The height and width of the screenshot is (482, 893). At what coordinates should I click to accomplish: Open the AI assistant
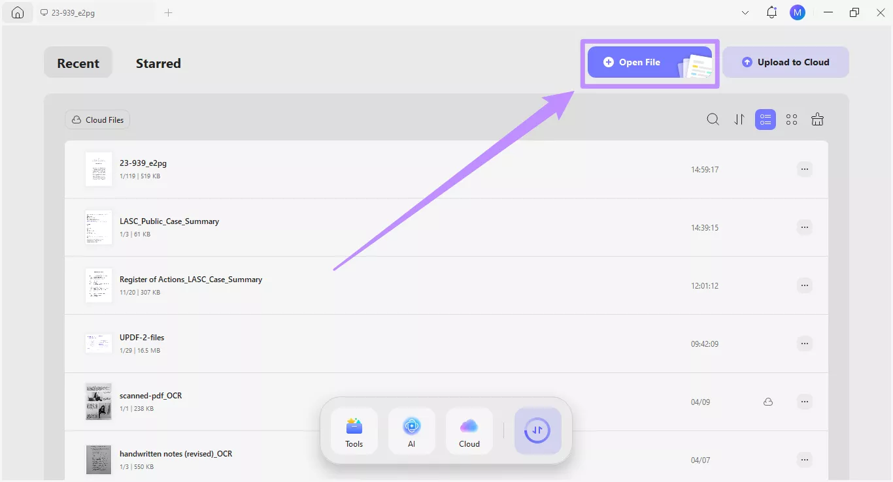point(412,431)
